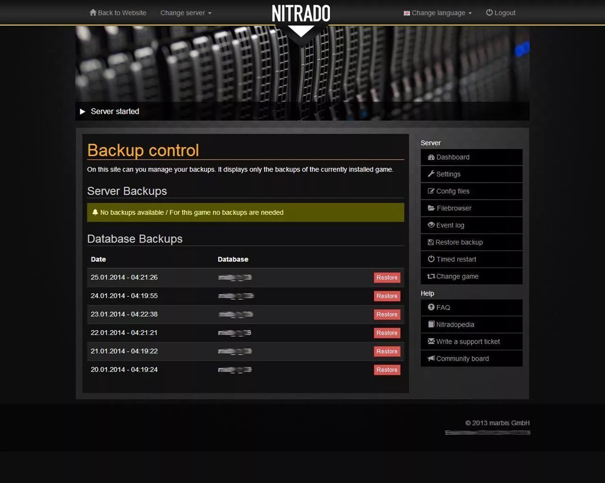605x483 pixels.
Task: Click the FAQ question mark icon
Action: point(431,307)
